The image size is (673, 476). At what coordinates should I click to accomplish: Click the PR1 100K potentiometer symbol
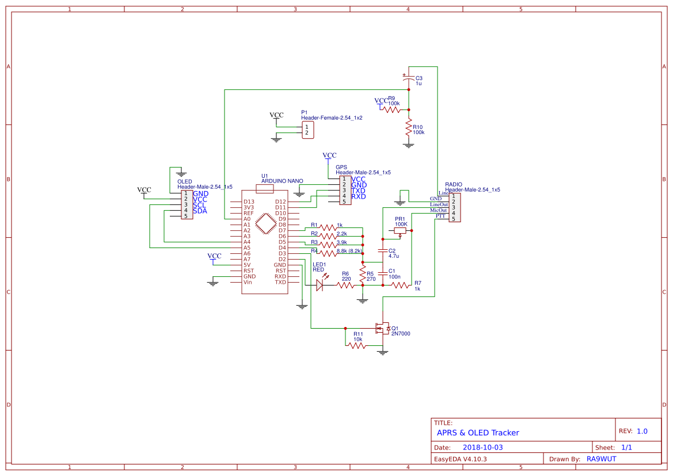tap(400, 230)
